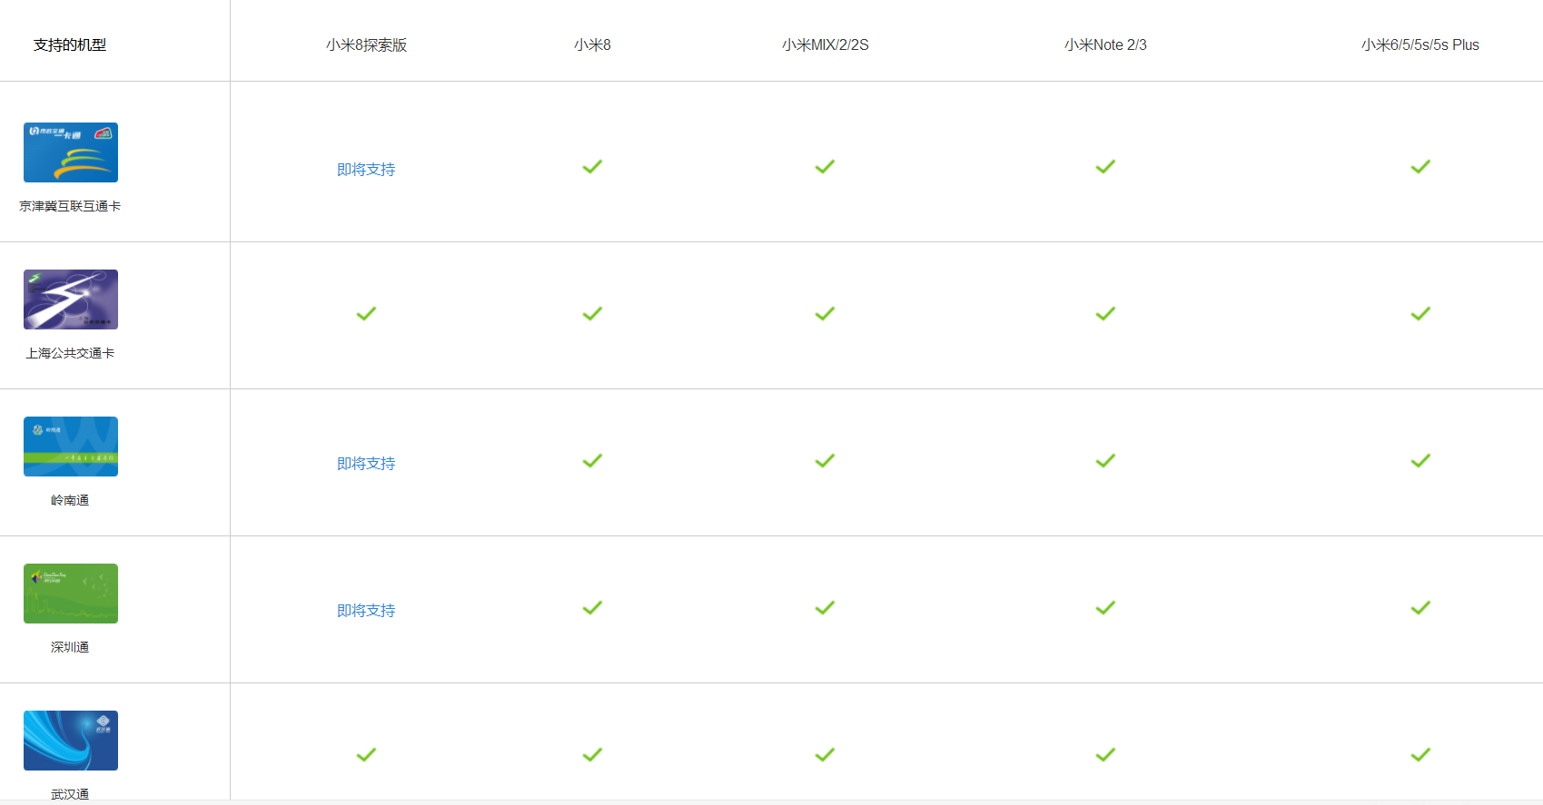The image size is (1543, 805).
Task: Click the 武汉通 card image
Action: pos(71,741)
